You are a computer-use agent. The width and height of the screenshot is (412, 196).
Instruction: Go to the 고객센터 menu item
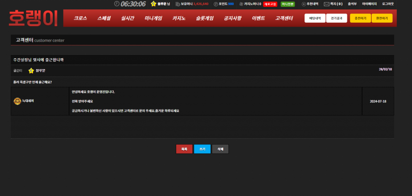coord(284,18)
